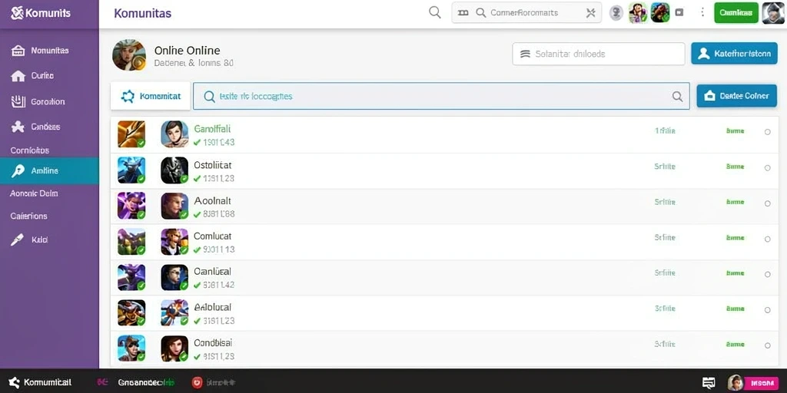Click the chat icon in bottom bar
This screenshot has width=787, height=393.
click(x=708, y=383)
